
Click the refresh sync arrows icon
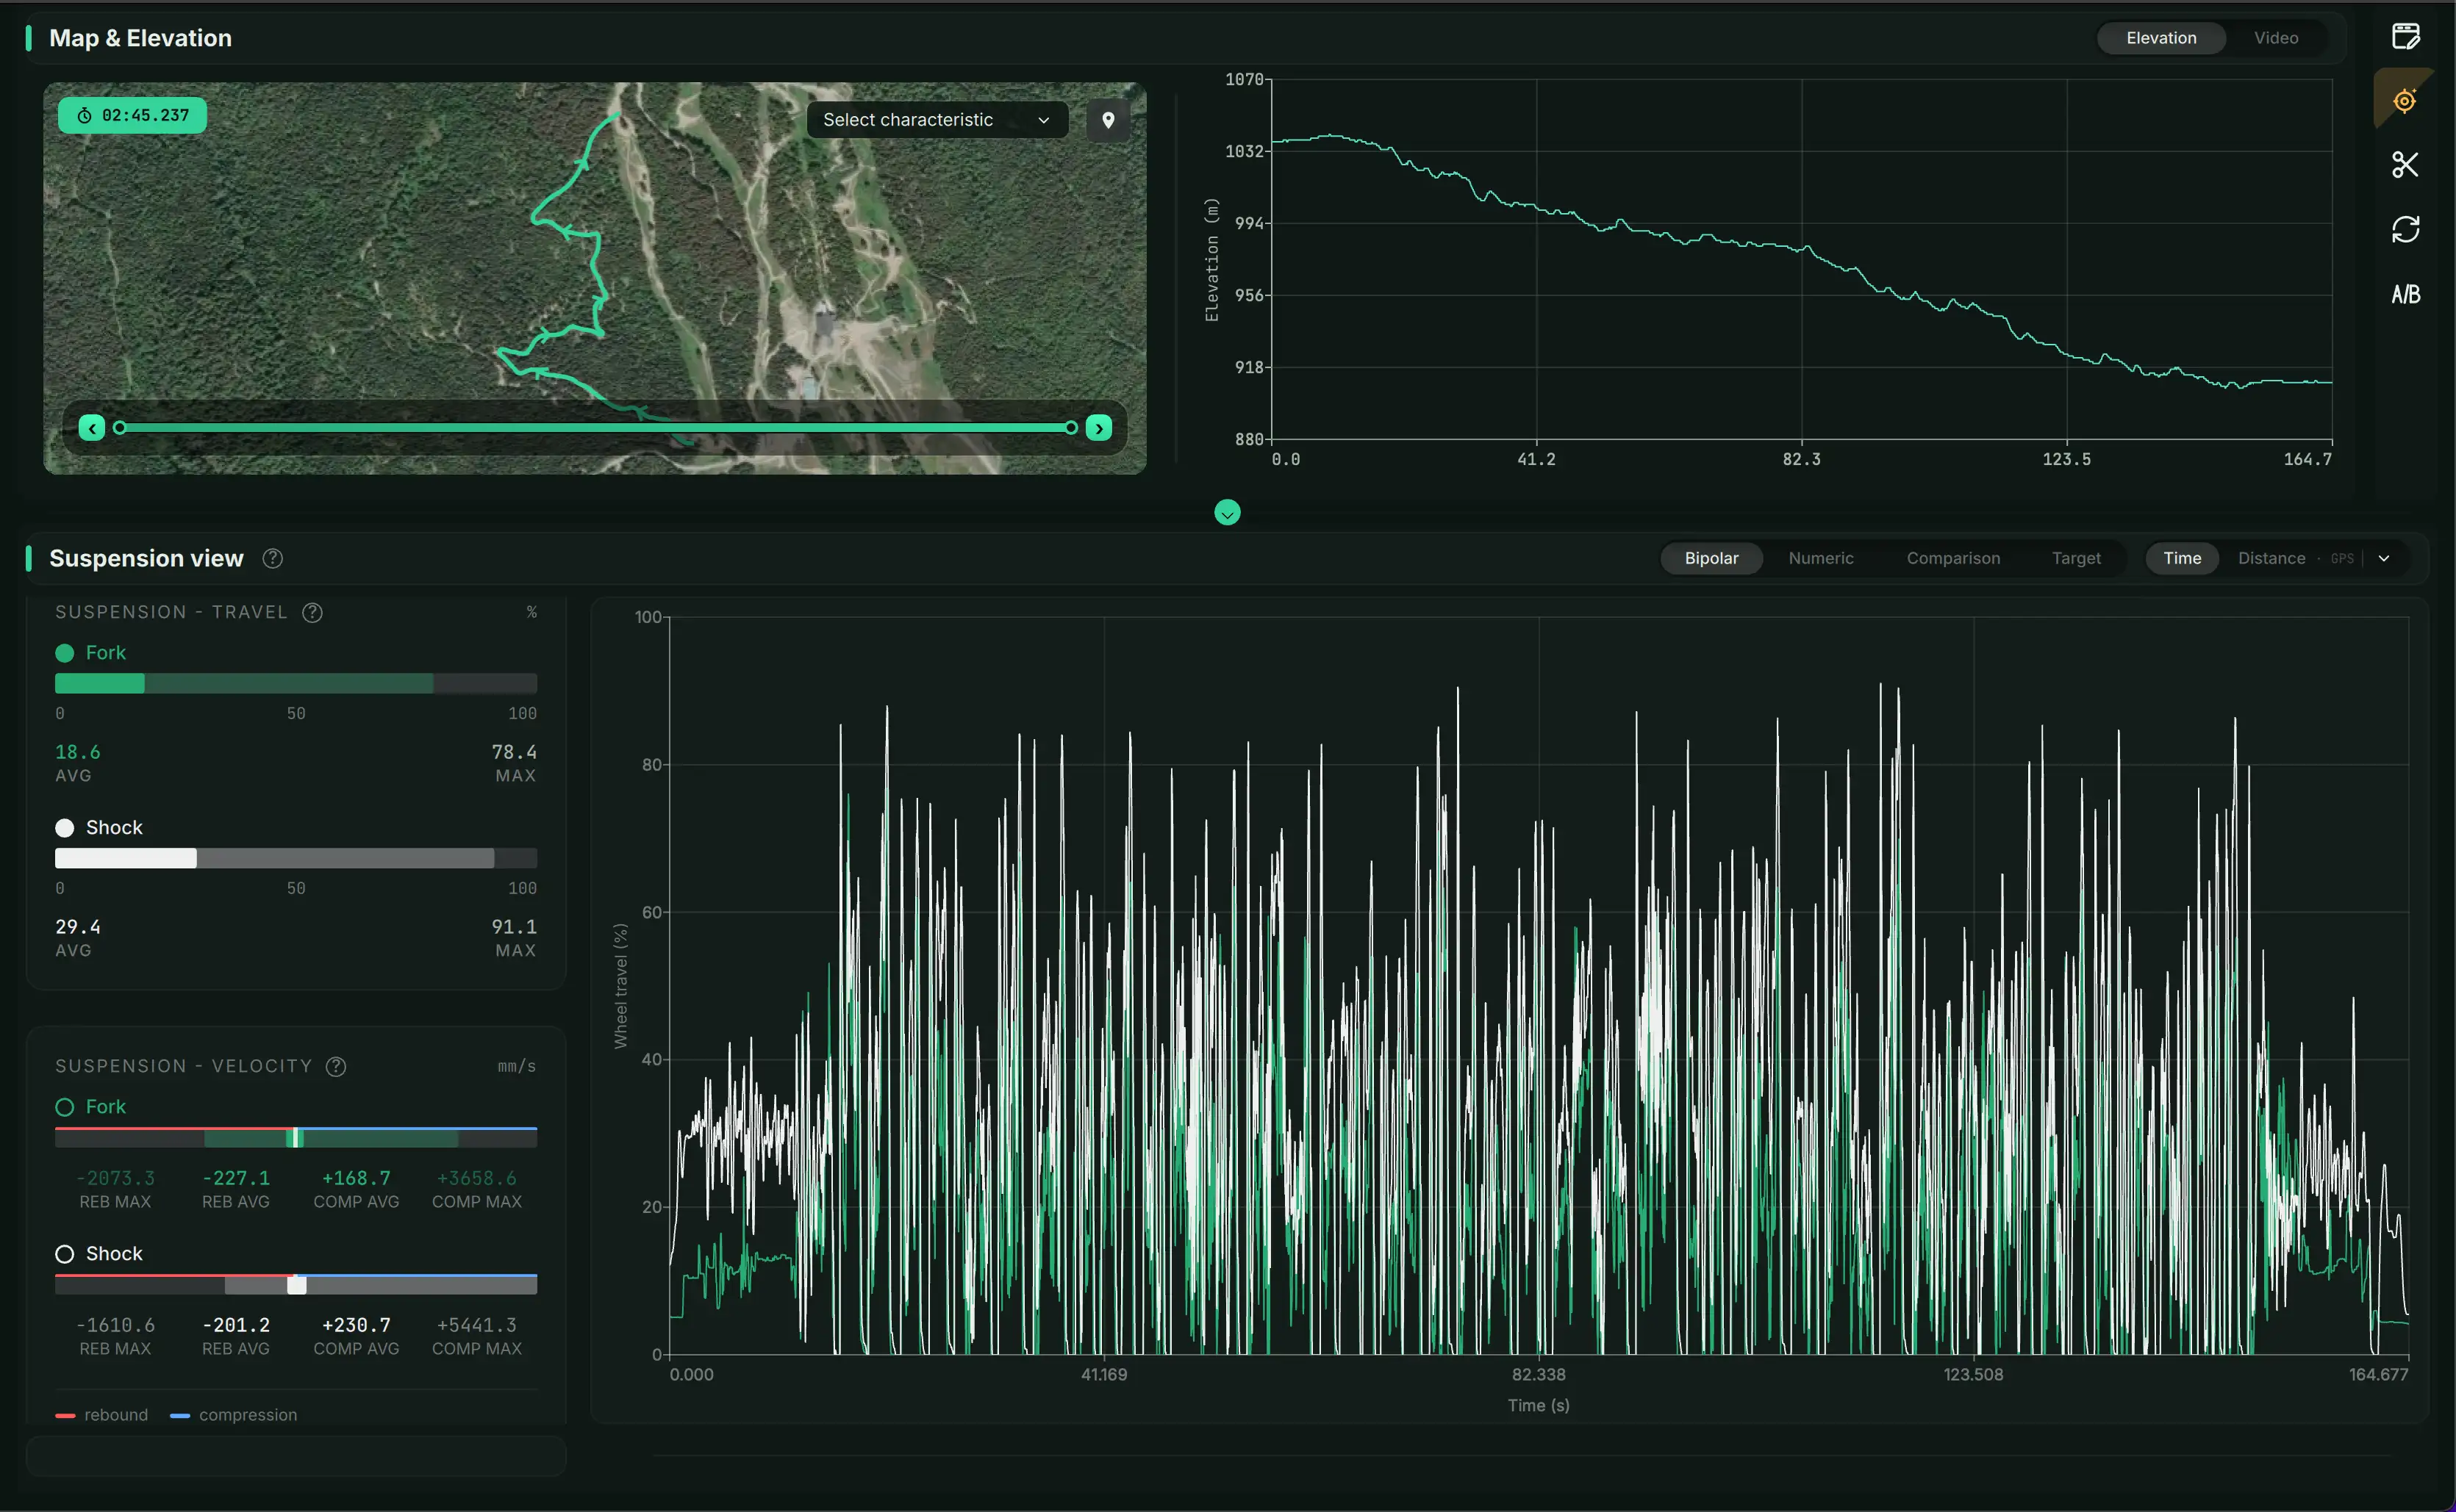(x=2405, y=229)
